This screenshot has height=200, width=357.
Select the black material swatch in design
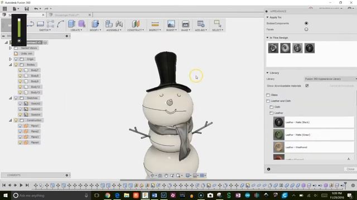[x=310, y=48]
